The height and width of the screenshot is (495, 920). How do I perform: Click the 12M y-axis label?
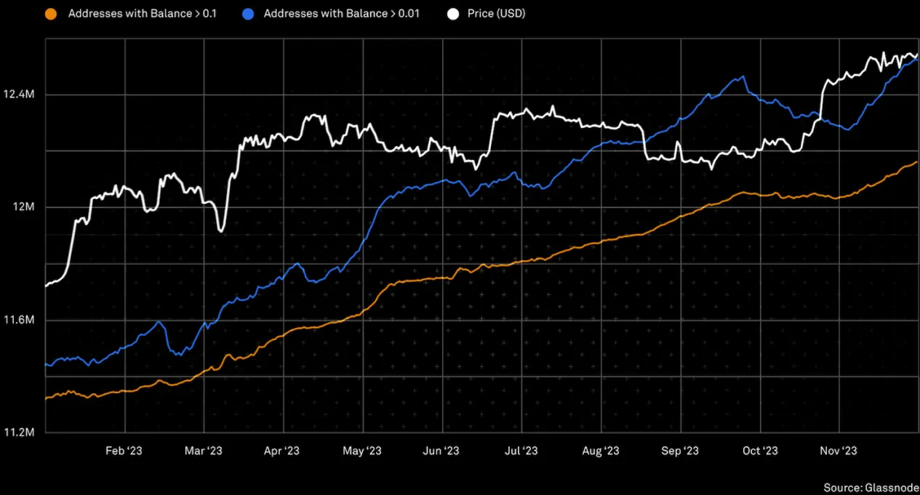point(23,207)
